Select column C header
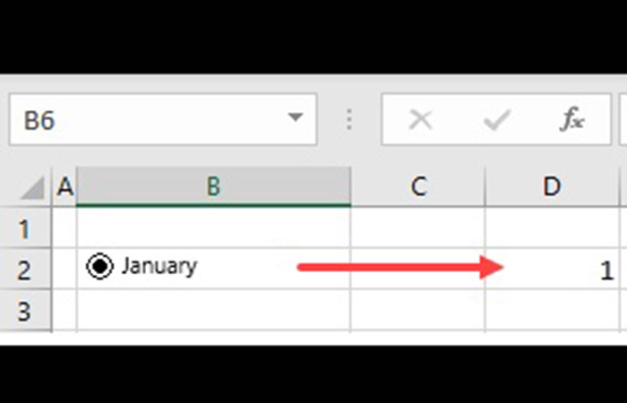The image size is (627, 403). click(x=417, y=186)
